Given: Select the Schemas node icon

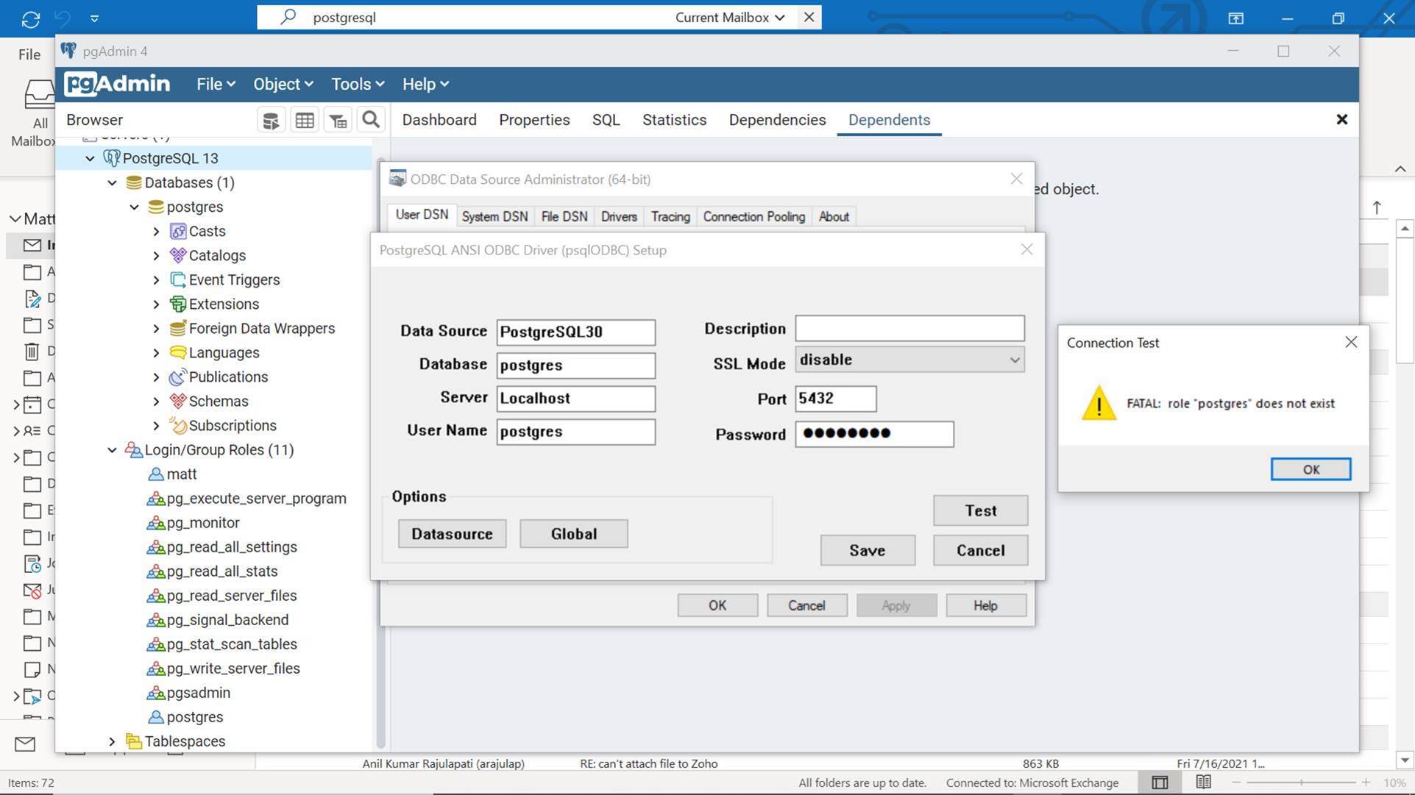Looking at the screenshot, I should pos(177,401).
